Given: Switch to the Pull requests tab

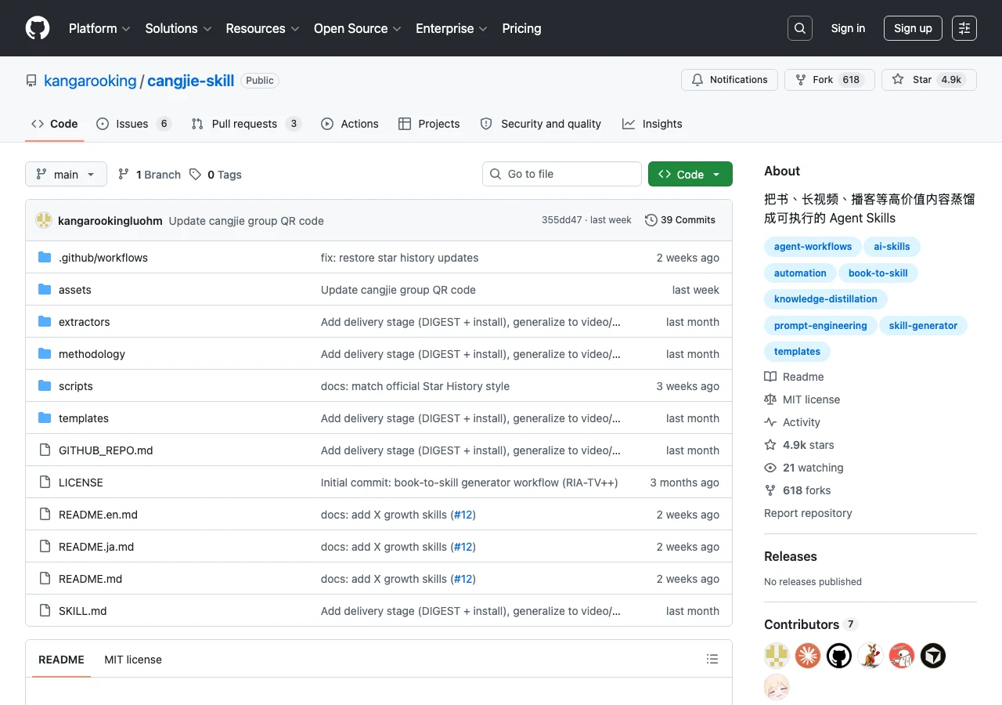Looking at the screenshot, I should (246, 124).
